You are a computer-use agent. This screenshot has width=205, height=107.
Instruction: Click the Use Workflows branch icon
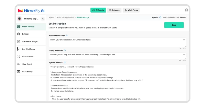coord(18,49)
